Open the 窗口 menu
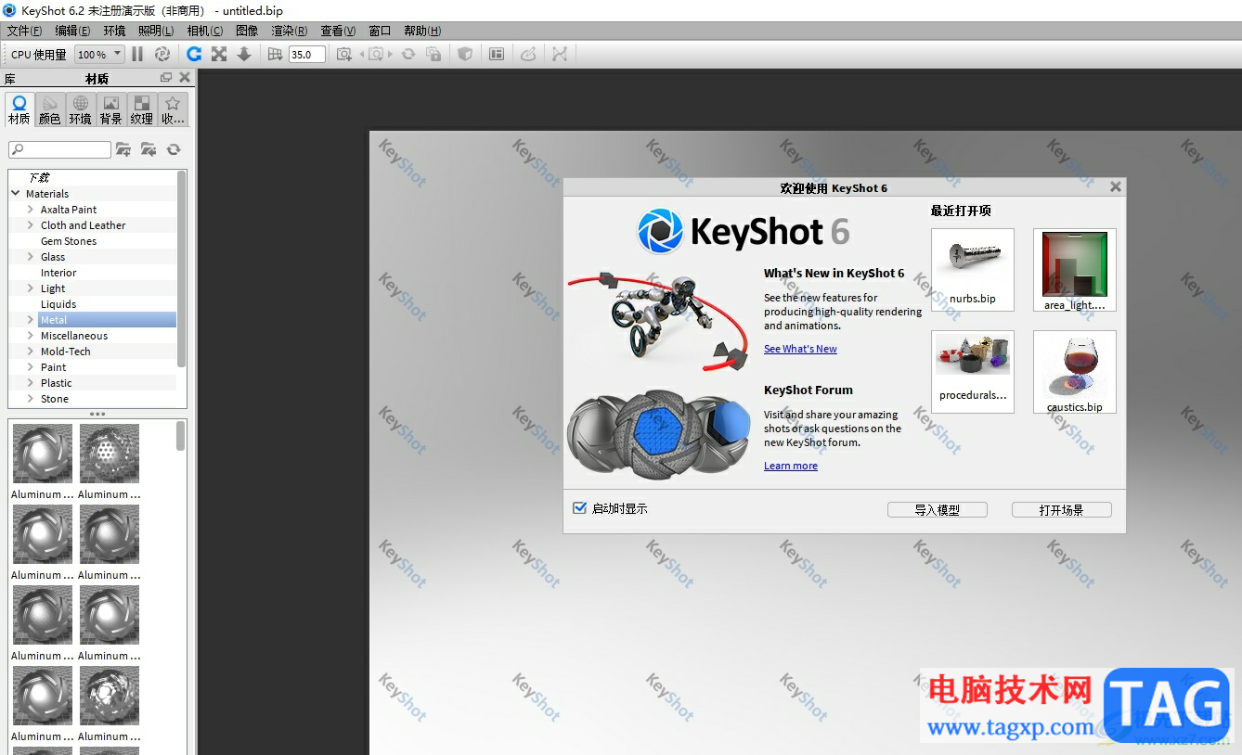The image size is (1242, 755). [x=381, y=31]
